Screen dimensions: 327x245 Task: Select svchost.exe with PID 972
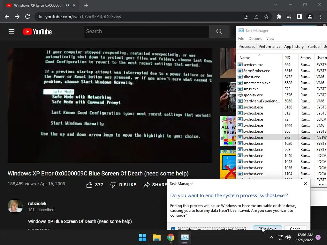click(282, 137)
